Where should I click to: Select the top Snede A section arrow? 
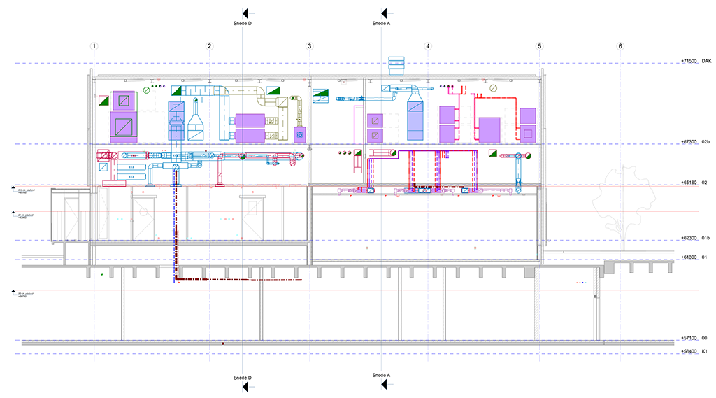(x=384, y=13)
